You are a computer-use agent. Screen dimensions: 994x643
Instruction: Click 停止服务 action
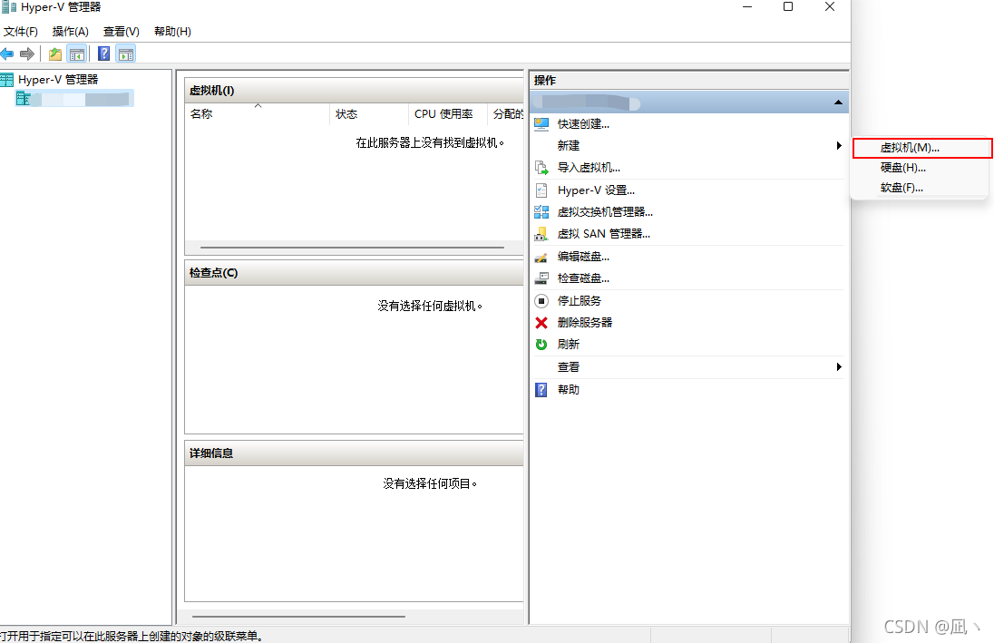click(x=580, y=300)
